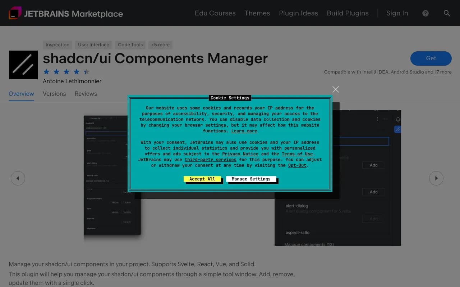Click the shadcn/ui plugin logo
Image resolution: width=460 pixels, height=287 pixels.
23,65
